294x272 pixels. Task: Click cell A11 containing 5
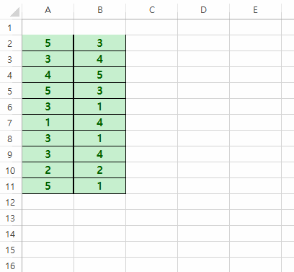pyautogui.click(x=48, y=186)
